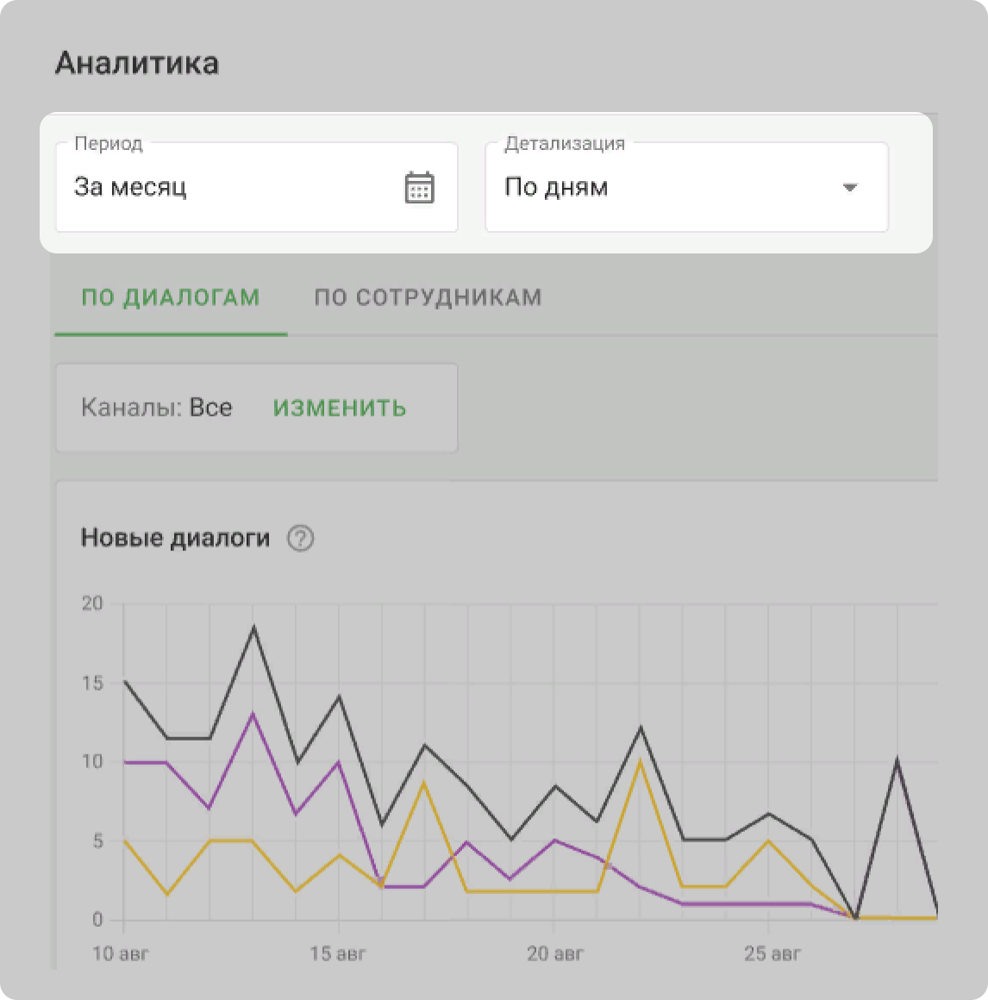Image resolution: width=988 pixels, height=1000 pixels.
Task: Click the yellow line's peak at 22 авг
Action: click(639, 761)
